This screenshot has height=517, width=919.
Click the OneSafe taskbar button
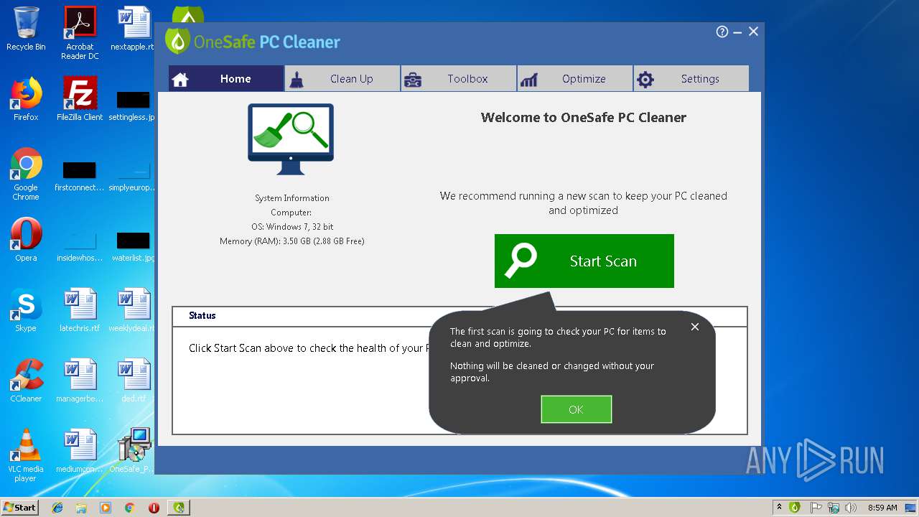coord(178,507)
